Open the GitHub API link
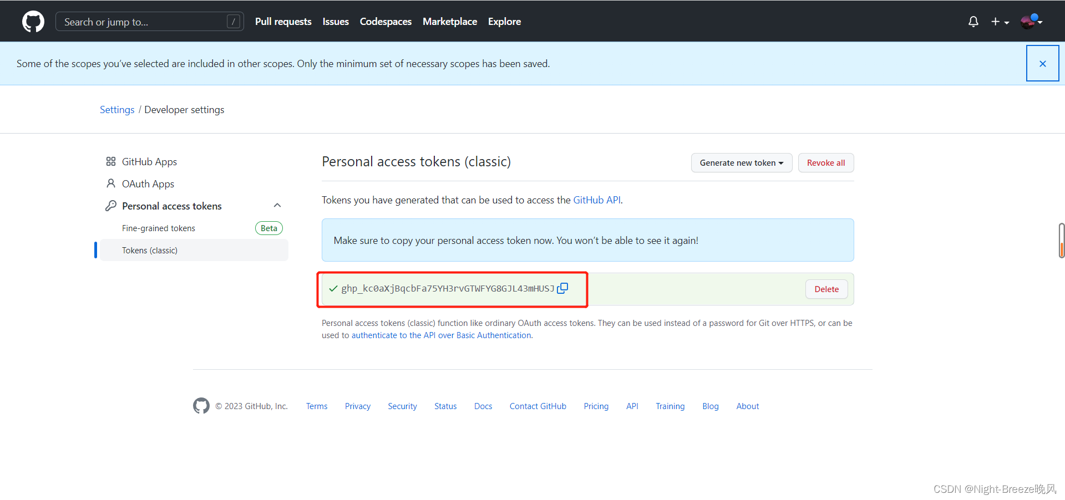1065x500 pixels. (x=597, y=200)
